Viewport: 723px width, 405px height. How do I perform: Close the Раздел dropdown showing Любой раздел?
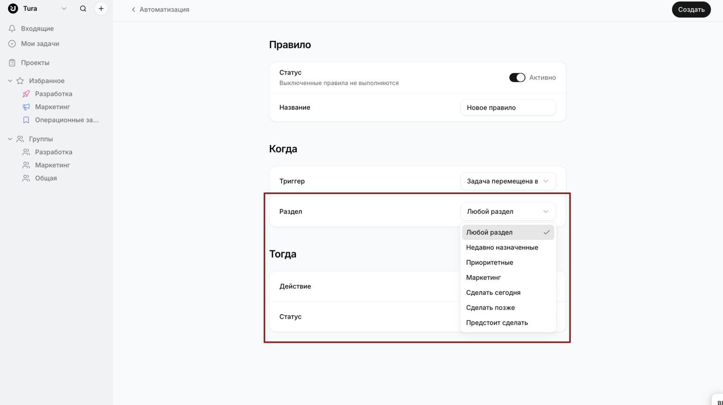coord(508,211)
